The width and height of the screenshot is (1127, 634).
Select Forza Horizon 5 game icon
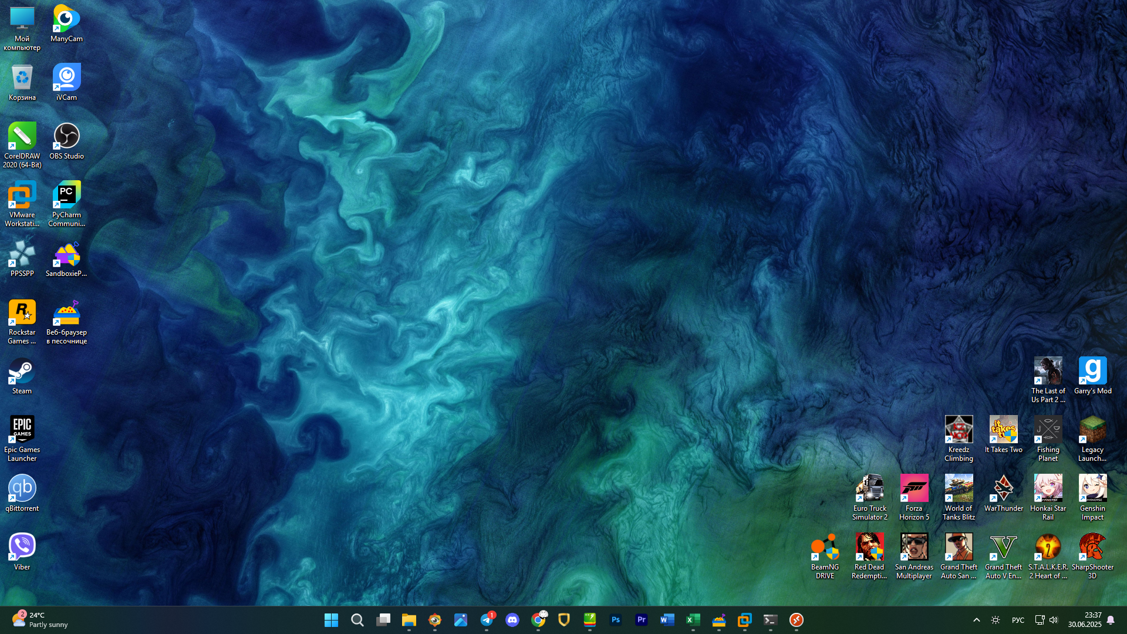[x=914, y=496]
